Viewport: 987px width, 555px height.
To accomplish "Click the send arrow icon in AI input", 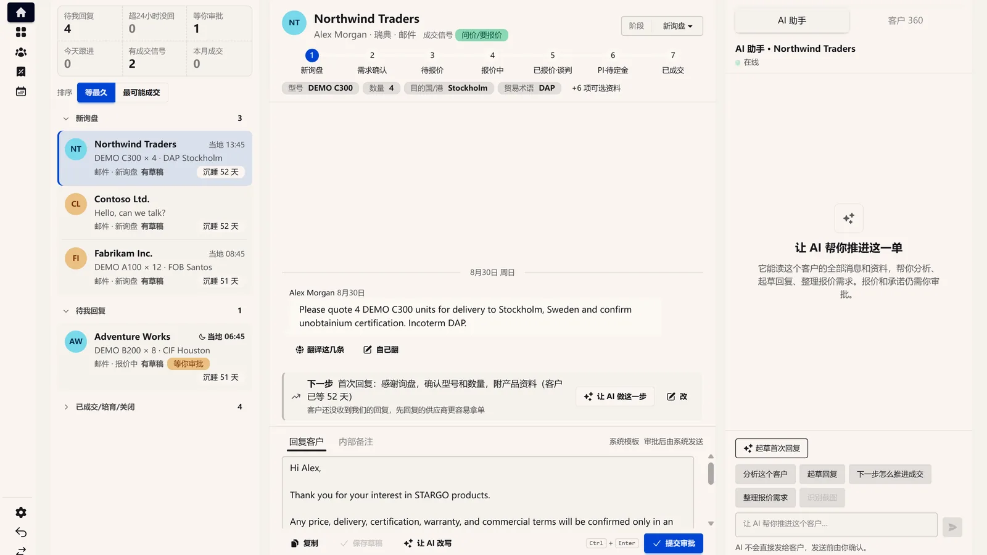I will [952, 527].
